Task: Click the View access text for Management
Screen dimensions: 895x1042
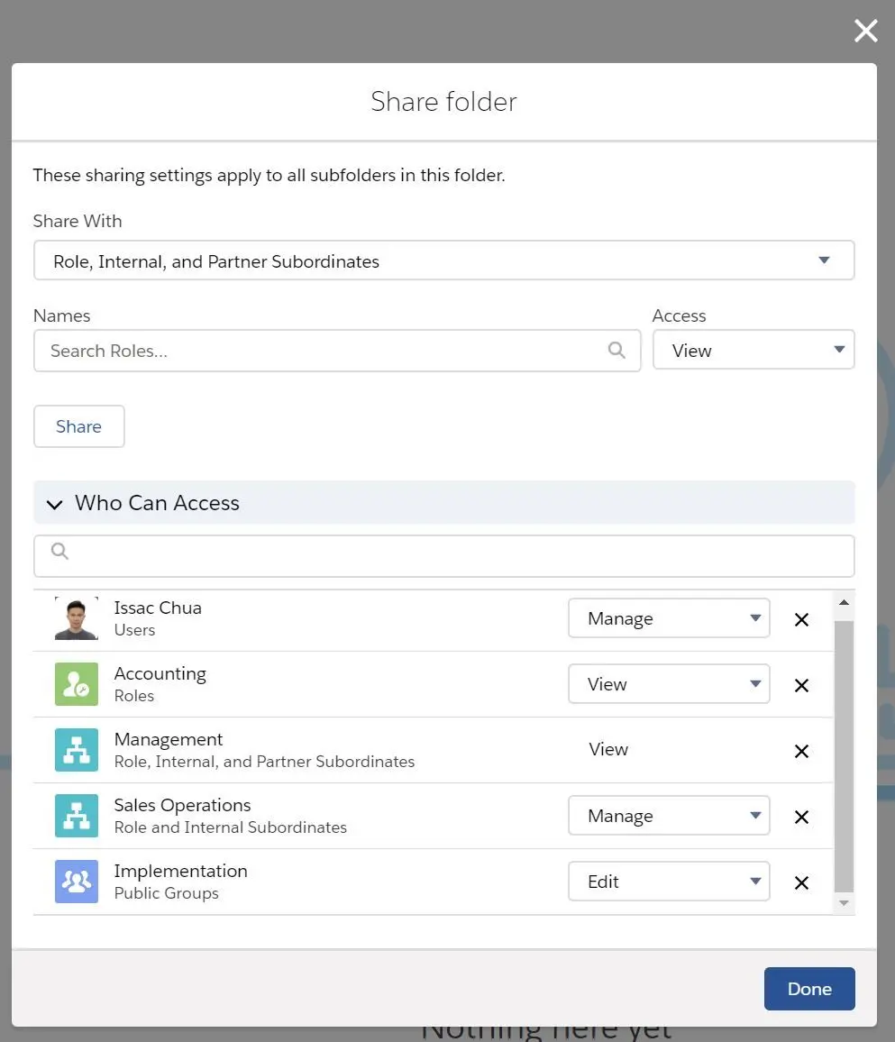Action: click(x=608, y=749)
